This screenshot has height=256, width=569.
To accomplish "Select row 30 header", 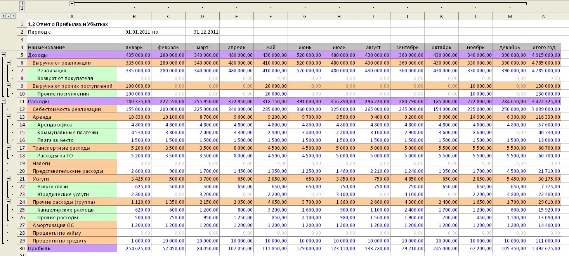I will coord(22,248).
